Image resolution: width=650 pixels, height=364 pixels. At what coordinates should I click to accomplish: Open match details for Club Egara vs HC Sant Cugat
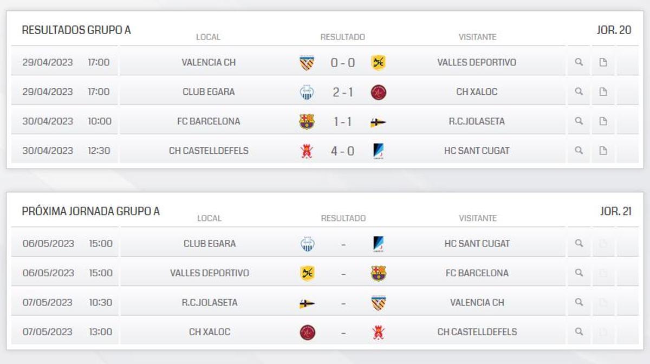579,243
